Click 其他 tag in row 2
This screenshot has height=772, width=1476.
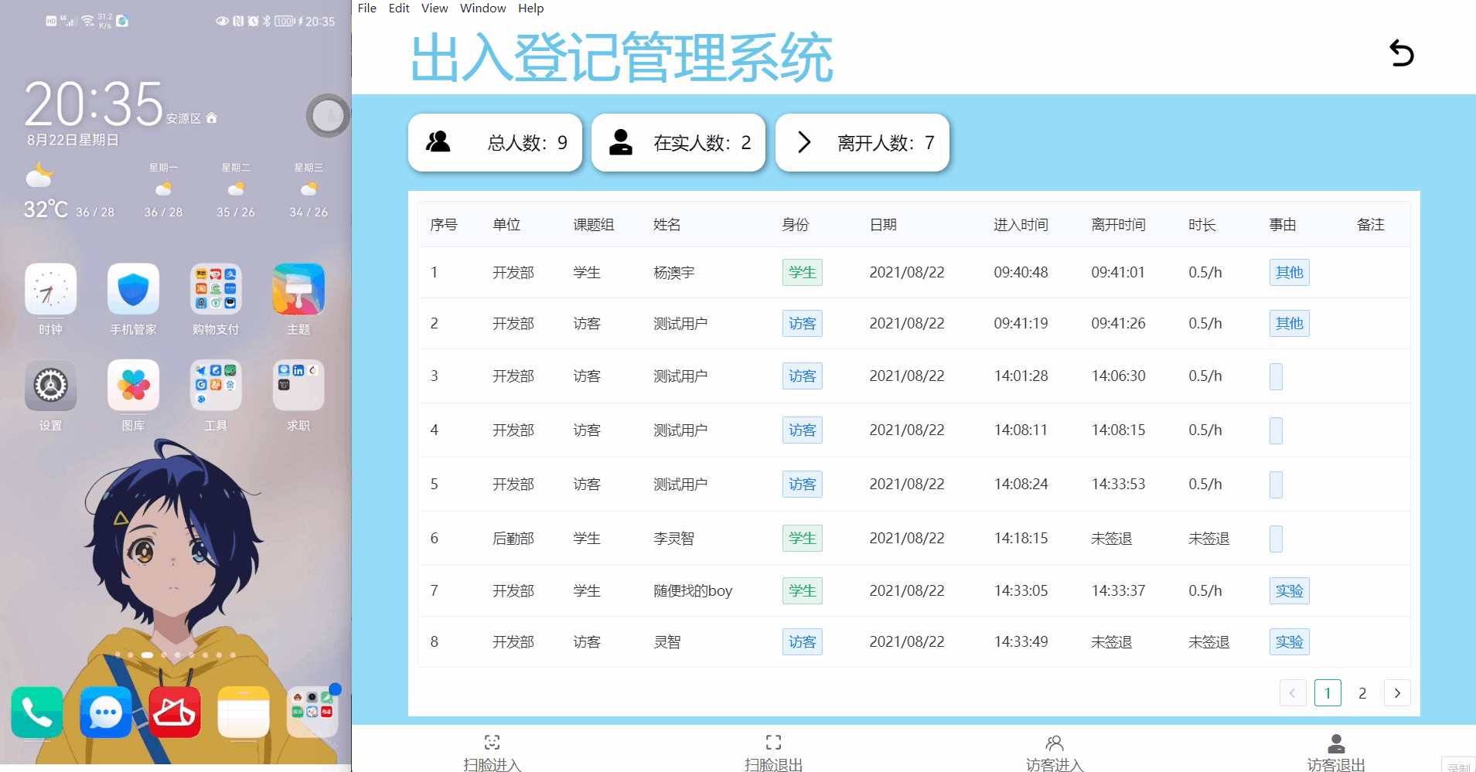1289,323
